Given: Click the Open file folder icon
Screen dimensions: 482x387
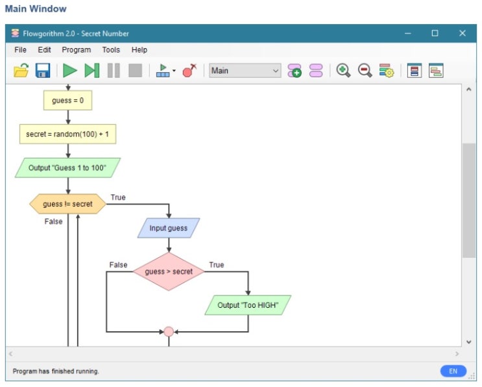Looking at the screenshot, I should 21,71.
